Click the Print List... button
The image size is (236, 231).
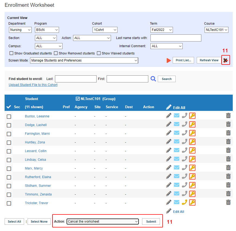183,60
